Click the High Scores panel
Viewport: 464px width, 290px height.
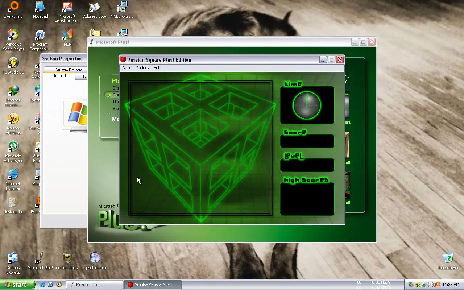click(307, 199)
